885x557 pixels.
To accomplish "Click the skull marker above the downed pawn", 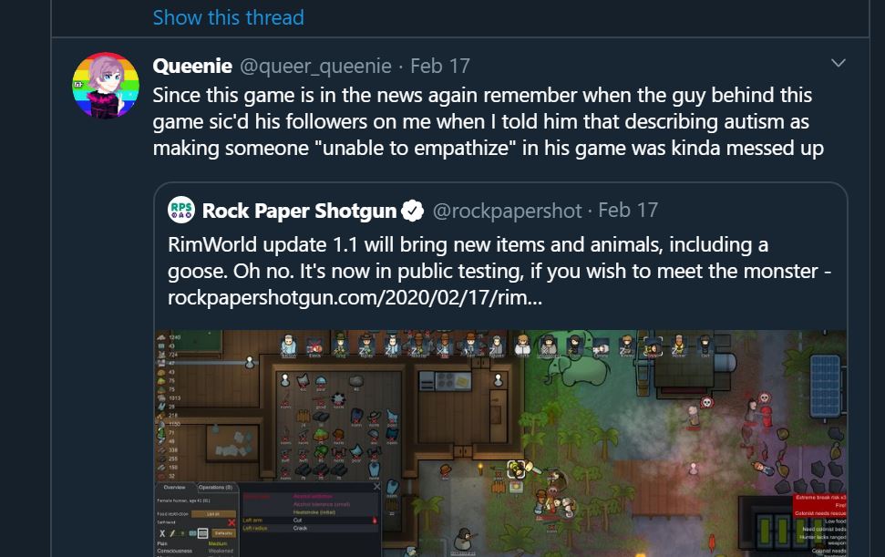I will [x=706, y=402].
